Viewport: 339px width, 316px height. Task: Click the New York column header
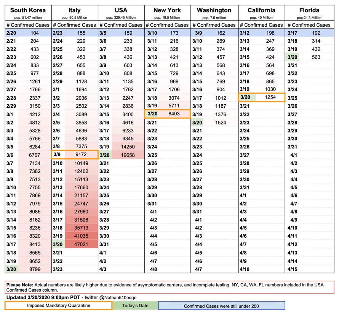pos(167,10)
